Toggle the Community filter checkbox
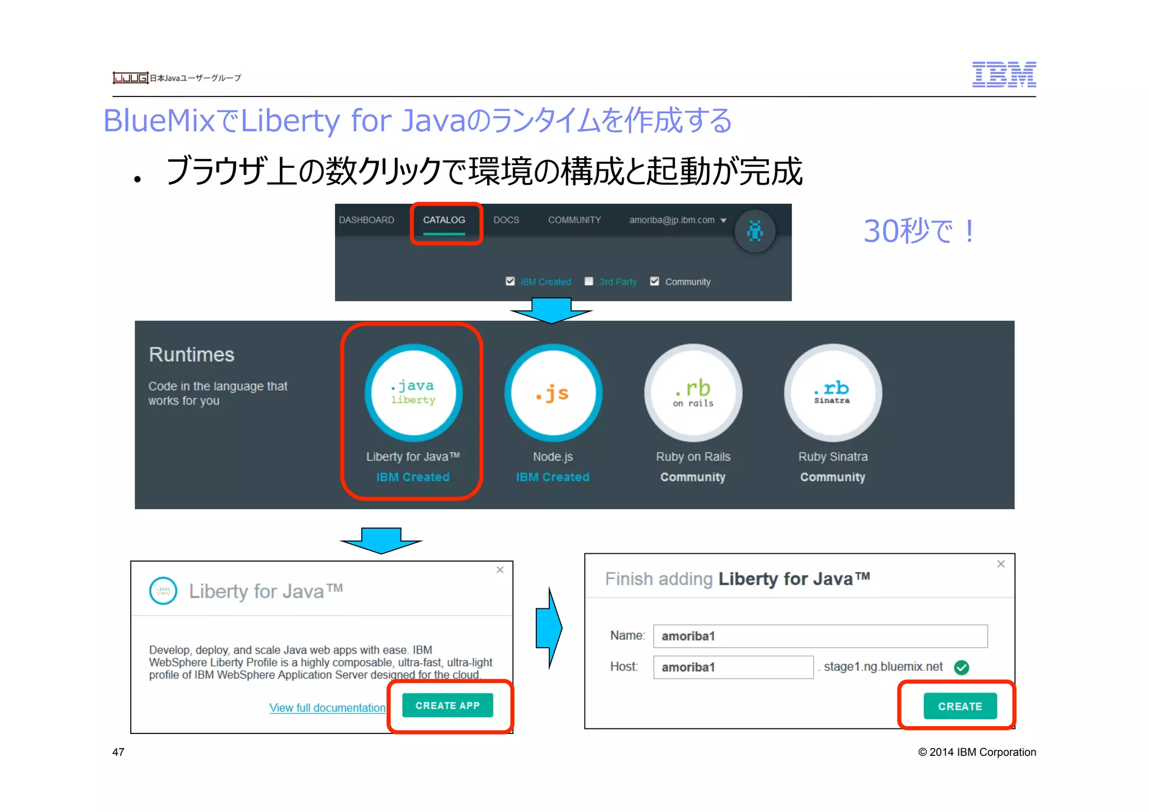 click(654, 281)
